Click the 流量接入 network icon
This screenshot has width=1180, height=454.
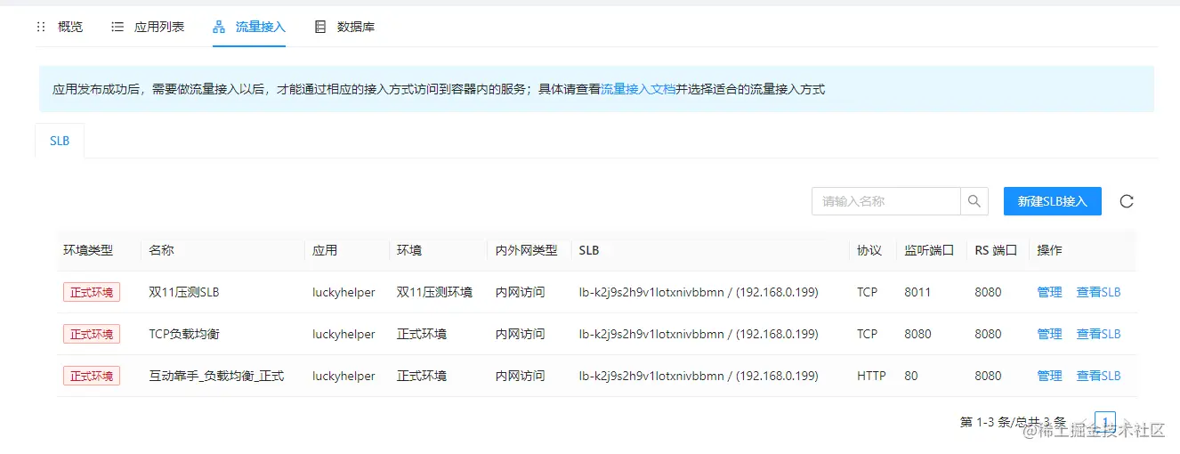(x=219, y=27)
